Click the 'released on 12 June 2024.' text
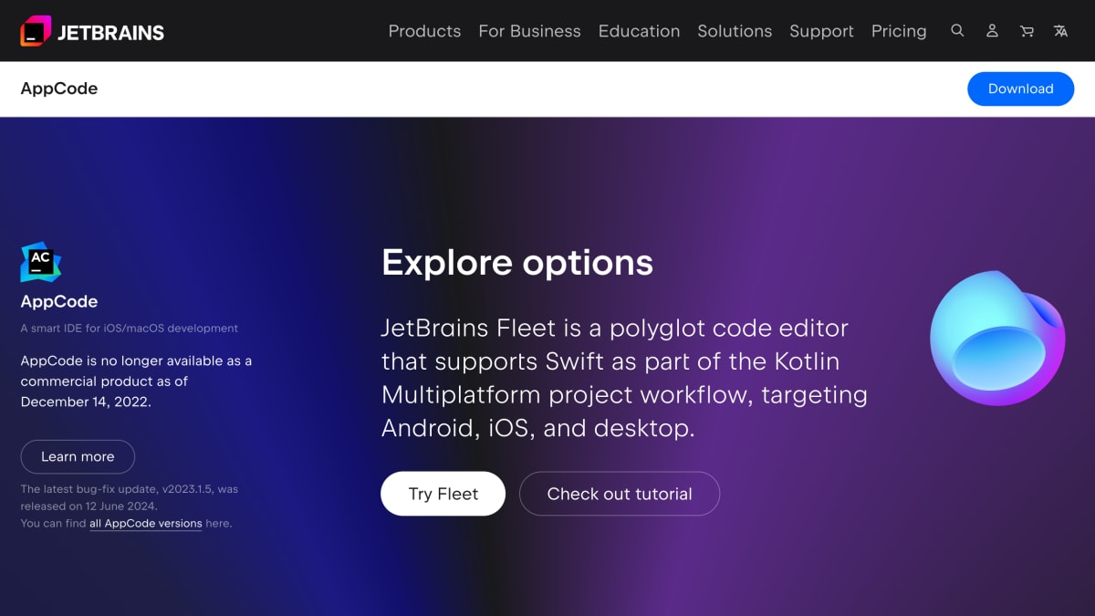 [x=89, y=506]
